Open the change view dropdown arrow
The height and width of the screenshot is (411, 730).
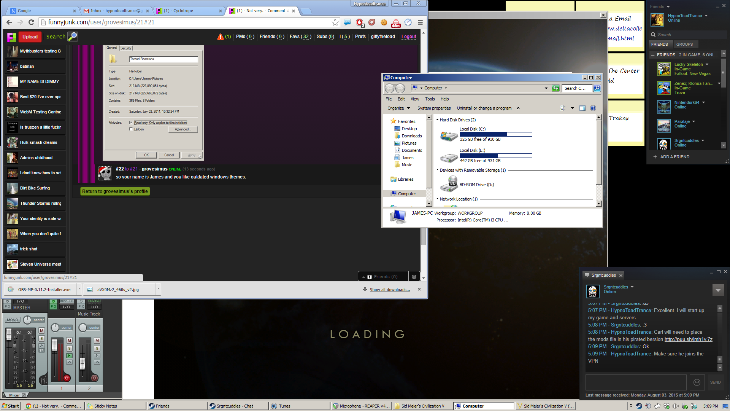coord(572,108)
